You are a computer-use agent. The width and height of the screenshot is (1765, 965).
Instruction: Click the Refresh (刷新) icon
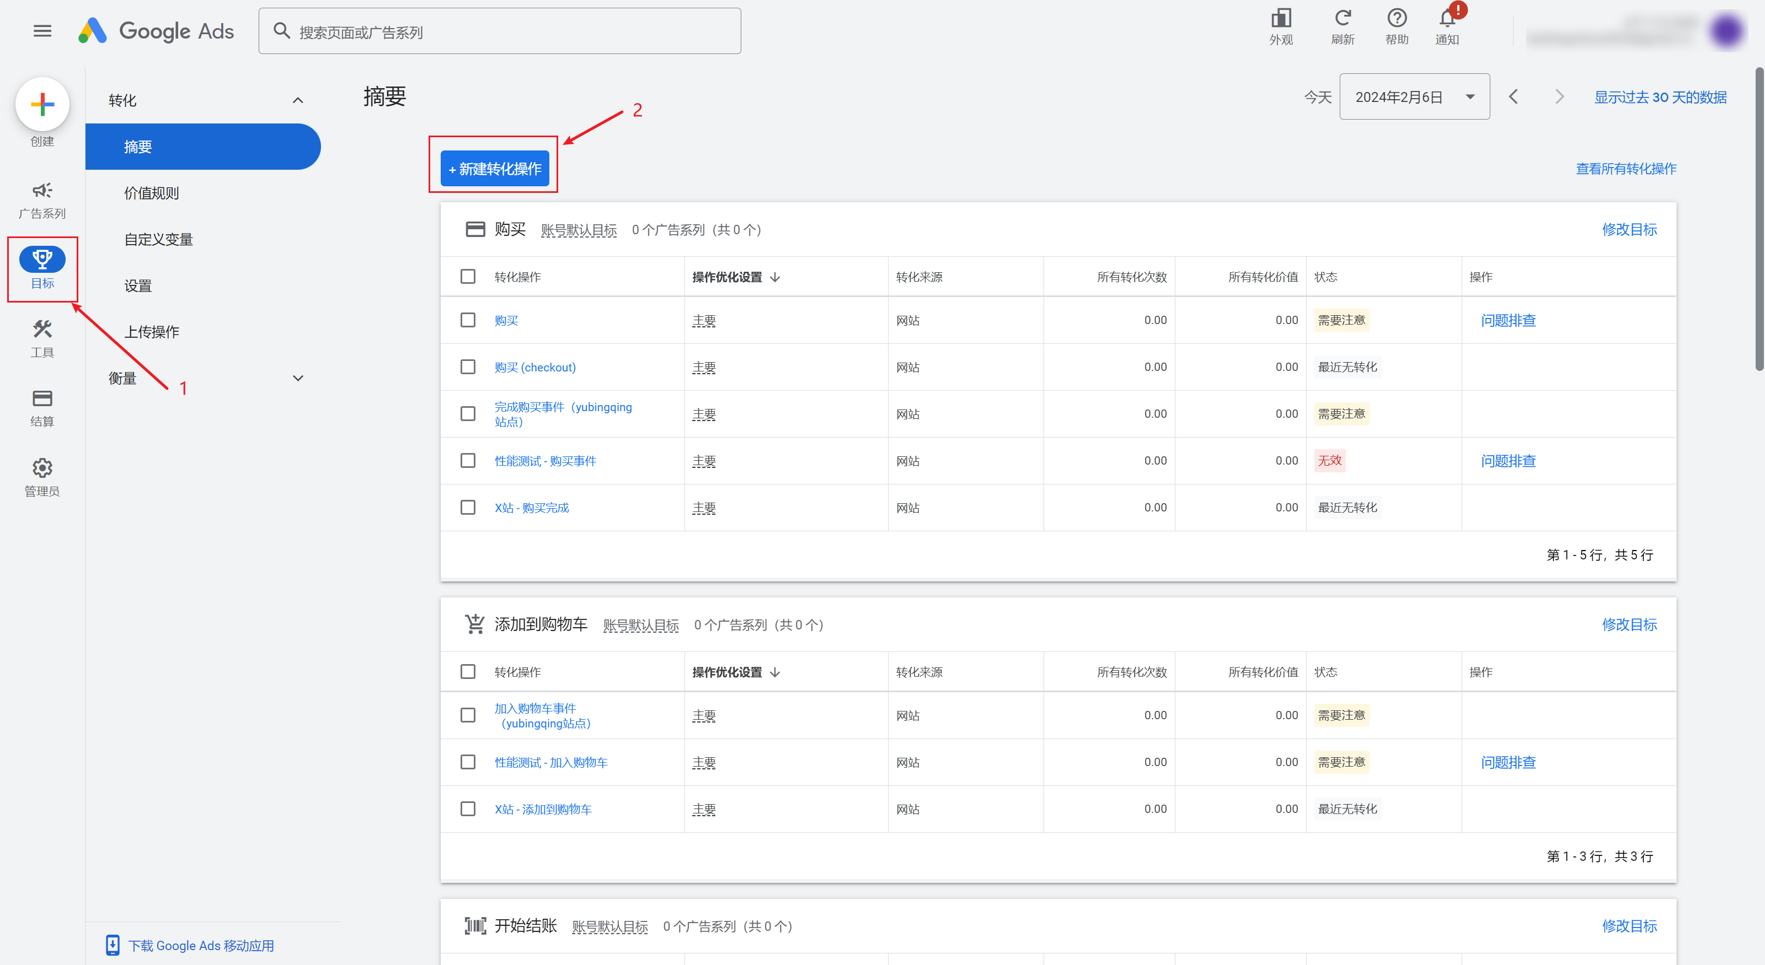(x=1343, y=18)
